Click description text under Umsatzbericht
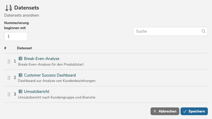212x119 pixels. (56, 97)
